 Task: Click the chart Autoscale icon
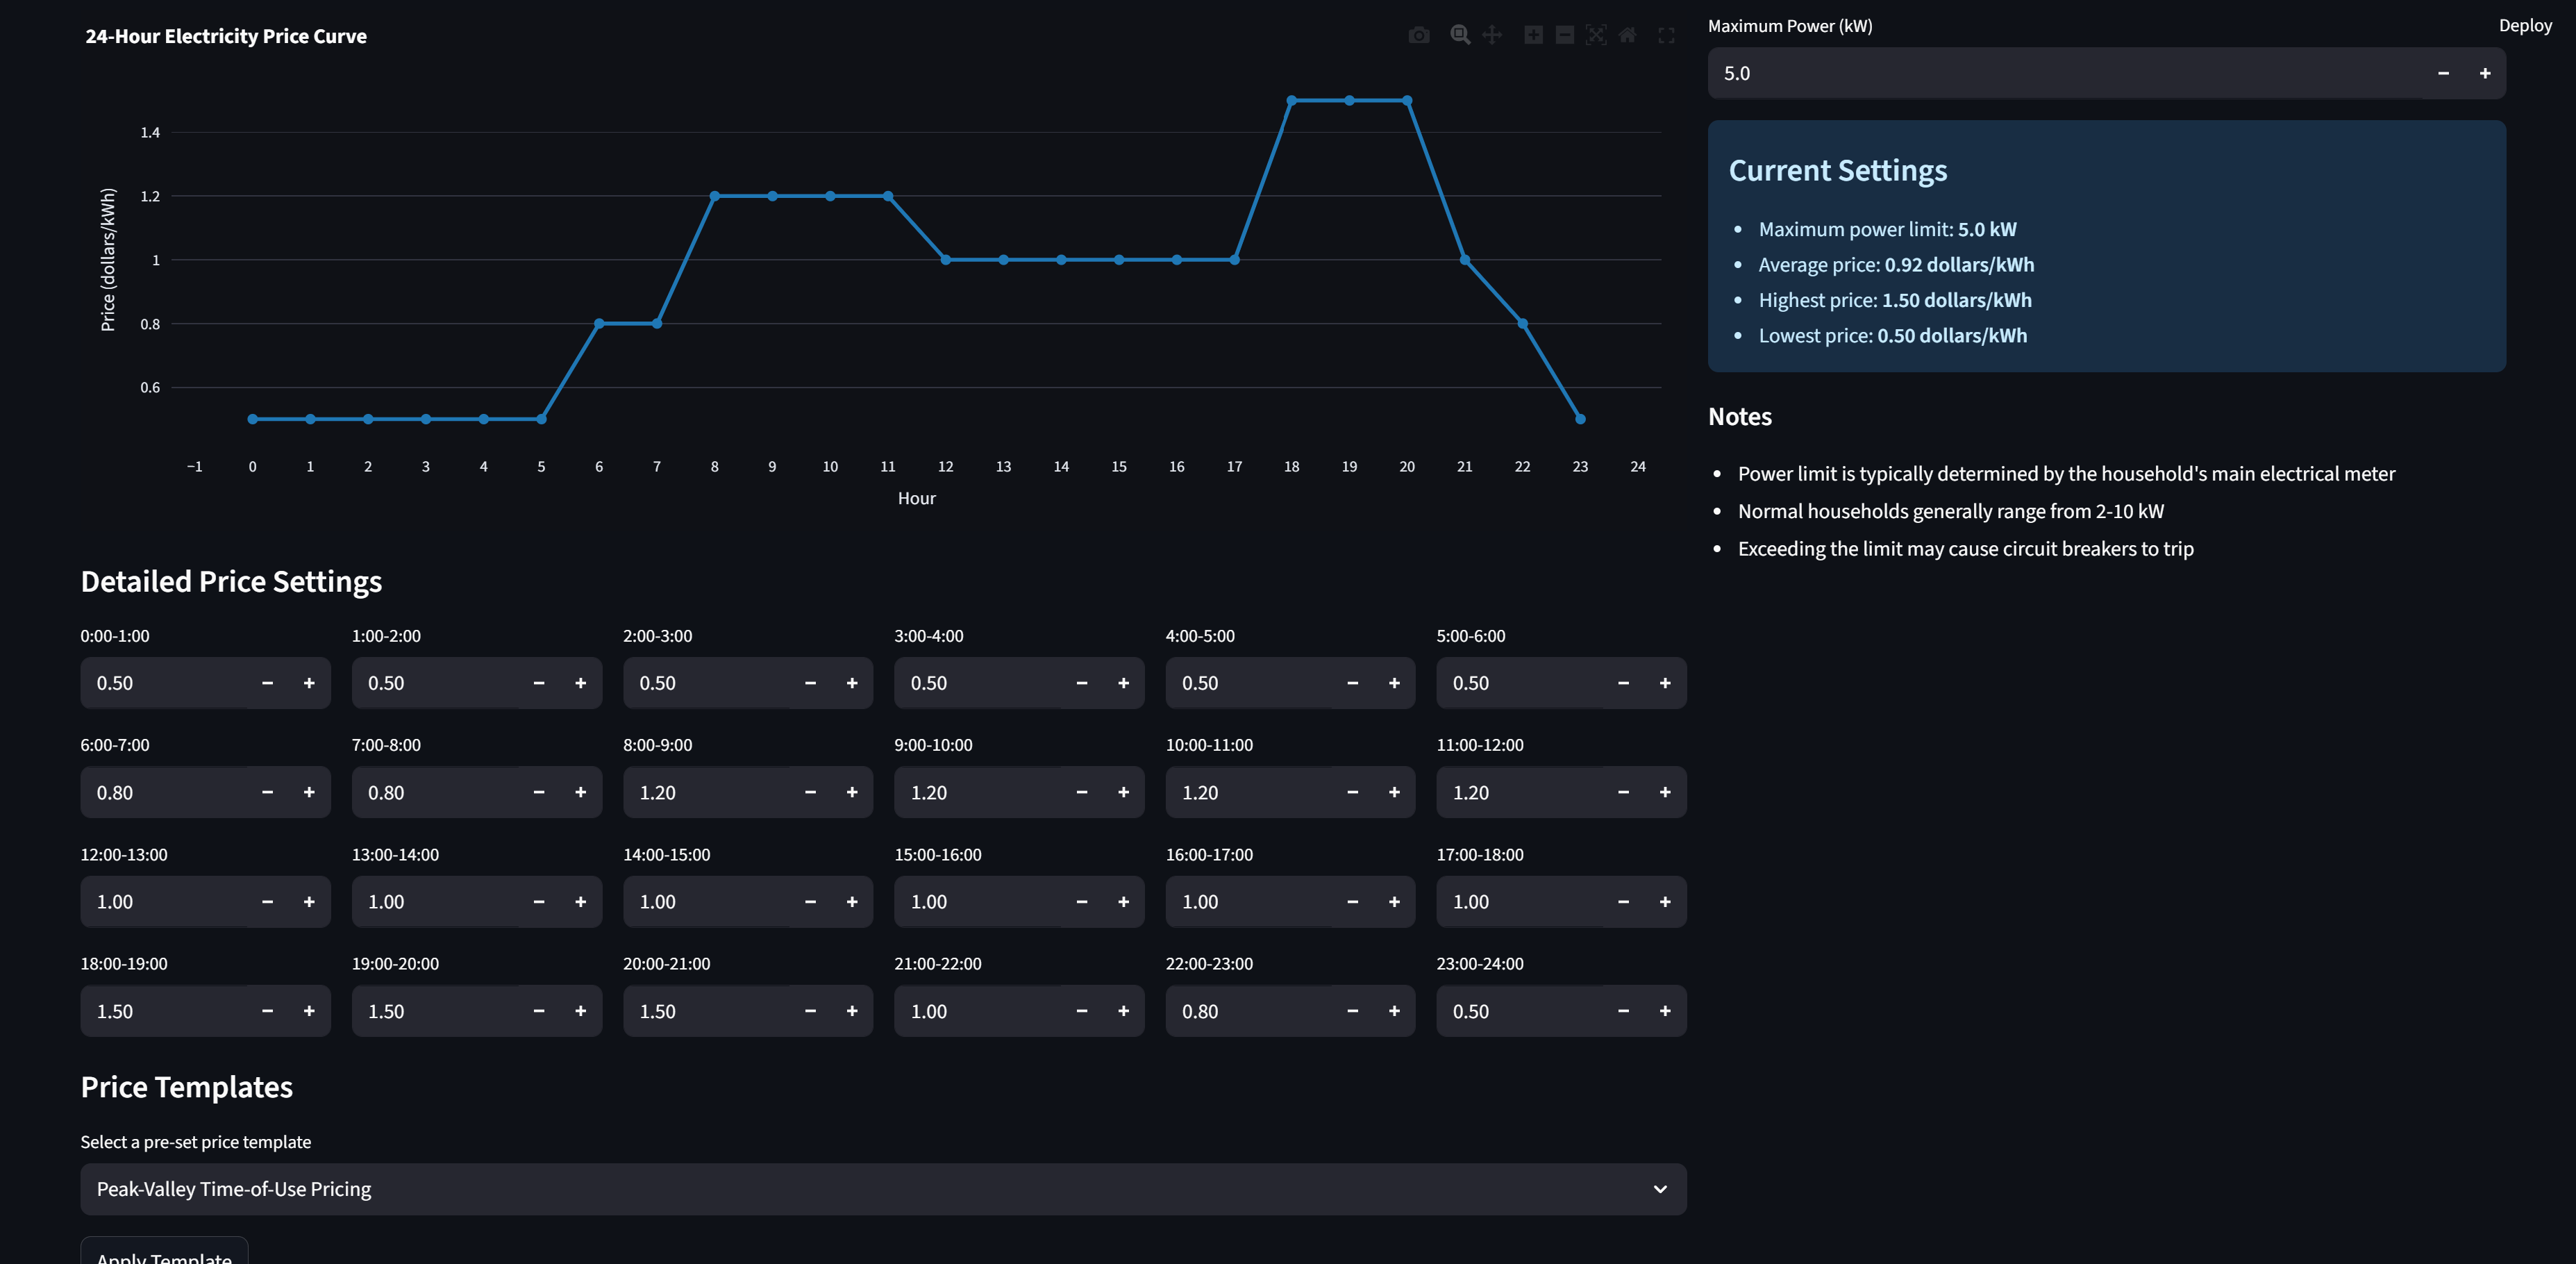[x=1596, y=36]
